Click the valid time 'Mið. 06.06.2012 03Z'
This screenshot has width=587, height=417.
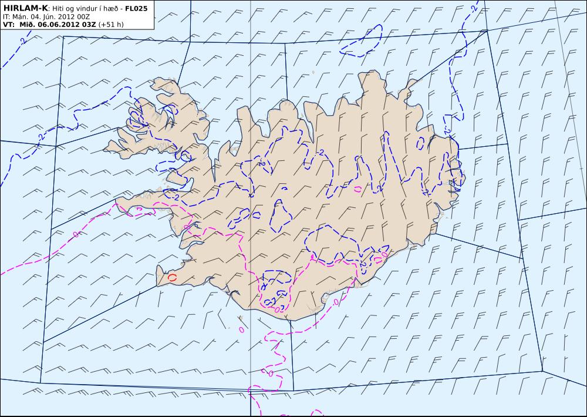tap(58, 25)
